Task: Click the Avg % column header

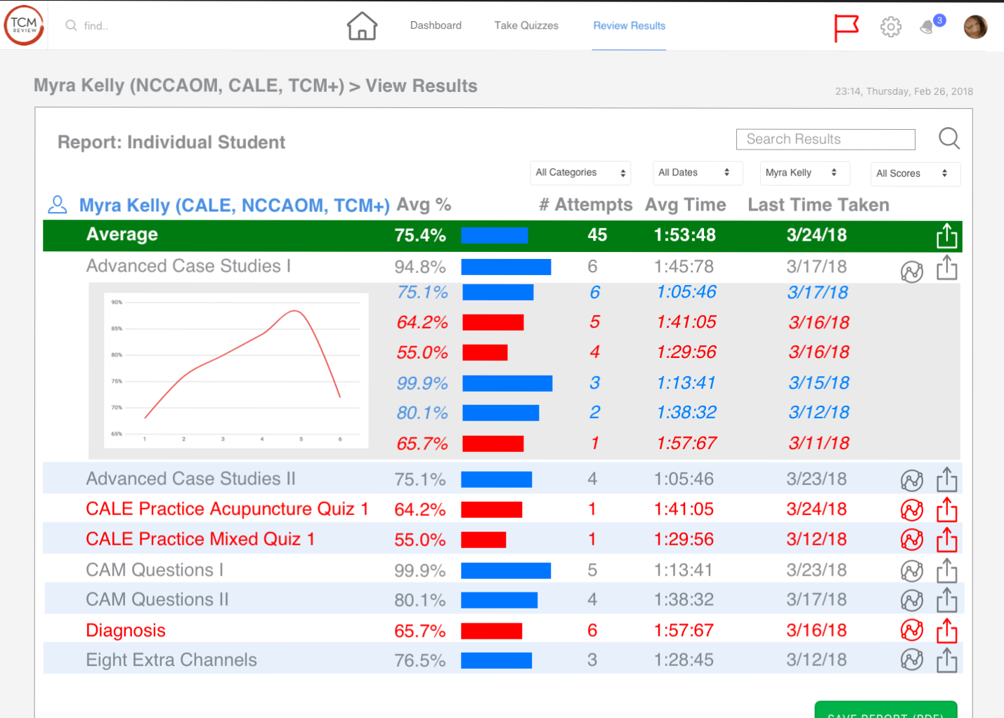Action: (424, 204)
